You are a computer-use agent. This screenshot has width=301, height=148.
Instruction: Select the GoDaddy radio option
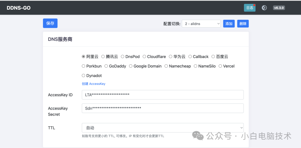106,66
